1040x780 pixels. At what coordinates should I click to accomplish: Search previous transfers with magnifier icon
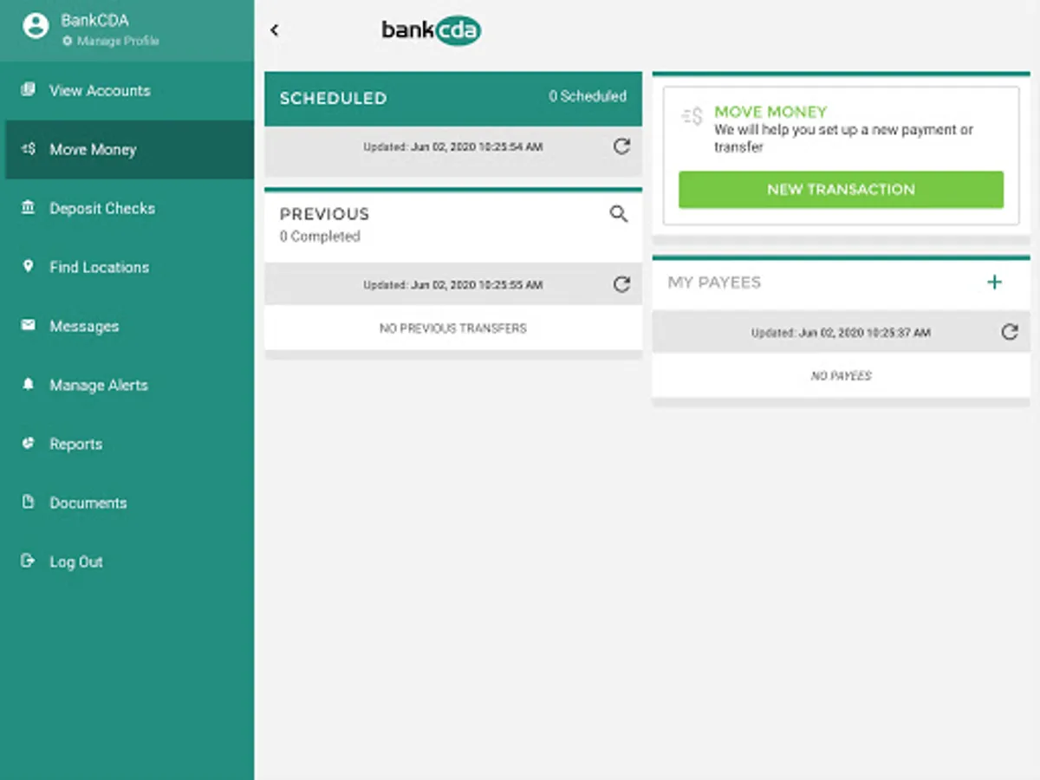pyautogui.click(x=618, y=213)
